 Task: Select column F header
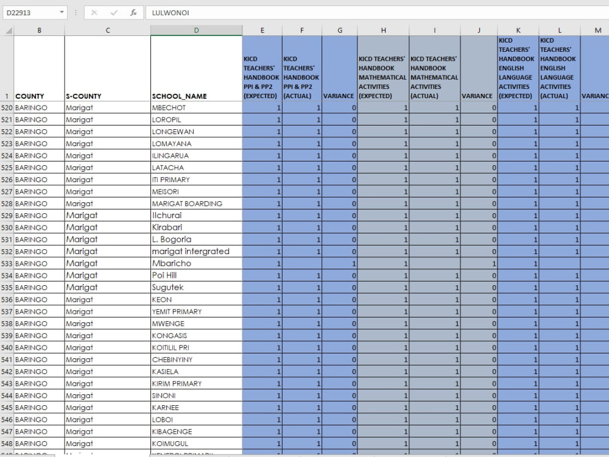point(302,30)
